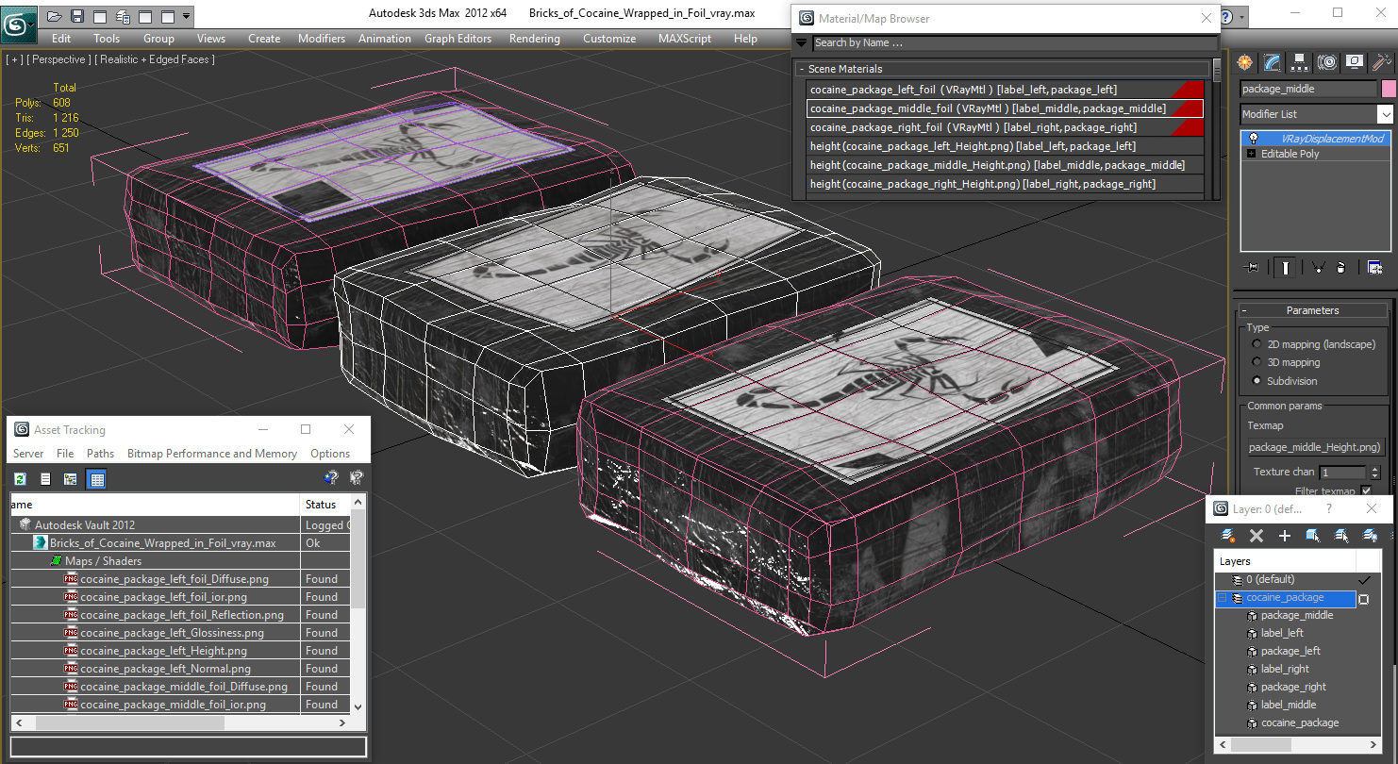
Task: Click the pink object color swatch
Action: [1388, 89]
